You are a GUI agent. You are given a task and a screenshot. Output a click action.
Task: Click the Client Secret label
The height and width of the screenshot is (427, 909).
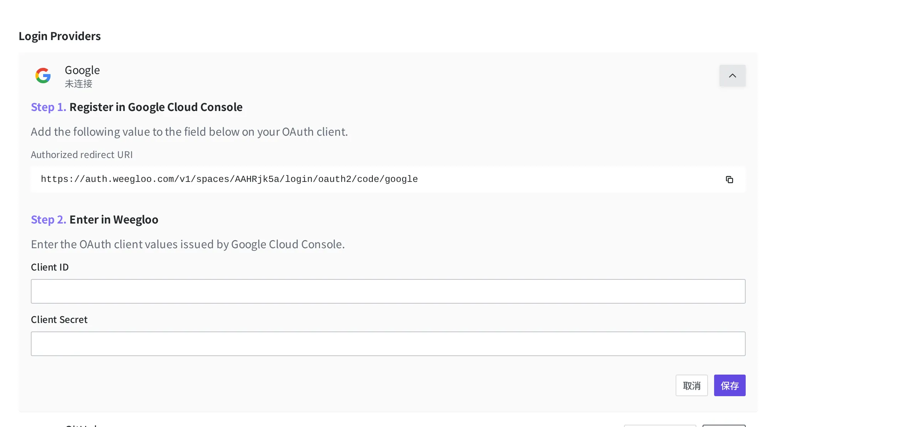tap(59, 319)
